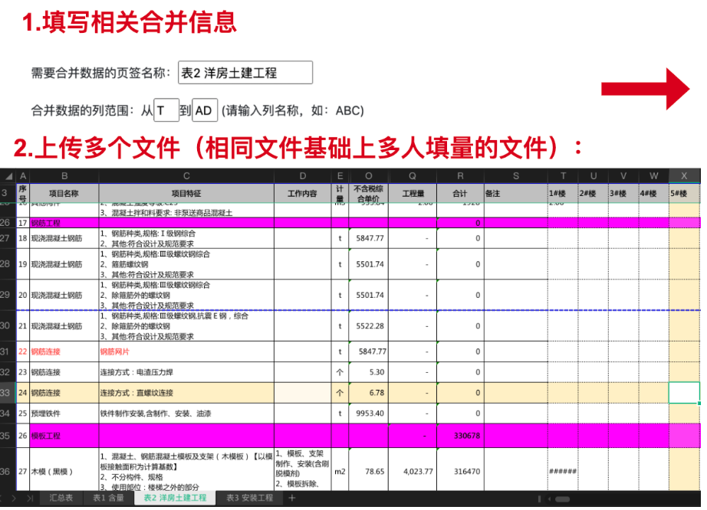
Task: Select column X header
Action: click(x=684, y=177)
